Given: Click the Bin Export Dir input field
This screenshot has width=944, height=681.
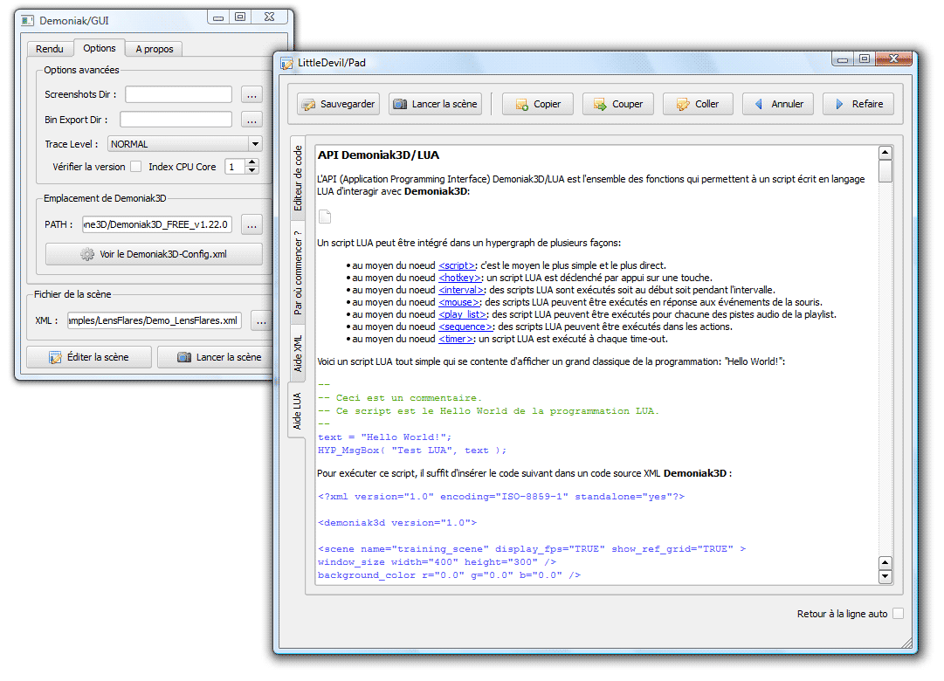Looking at the screenshot, I should point(176,120).
